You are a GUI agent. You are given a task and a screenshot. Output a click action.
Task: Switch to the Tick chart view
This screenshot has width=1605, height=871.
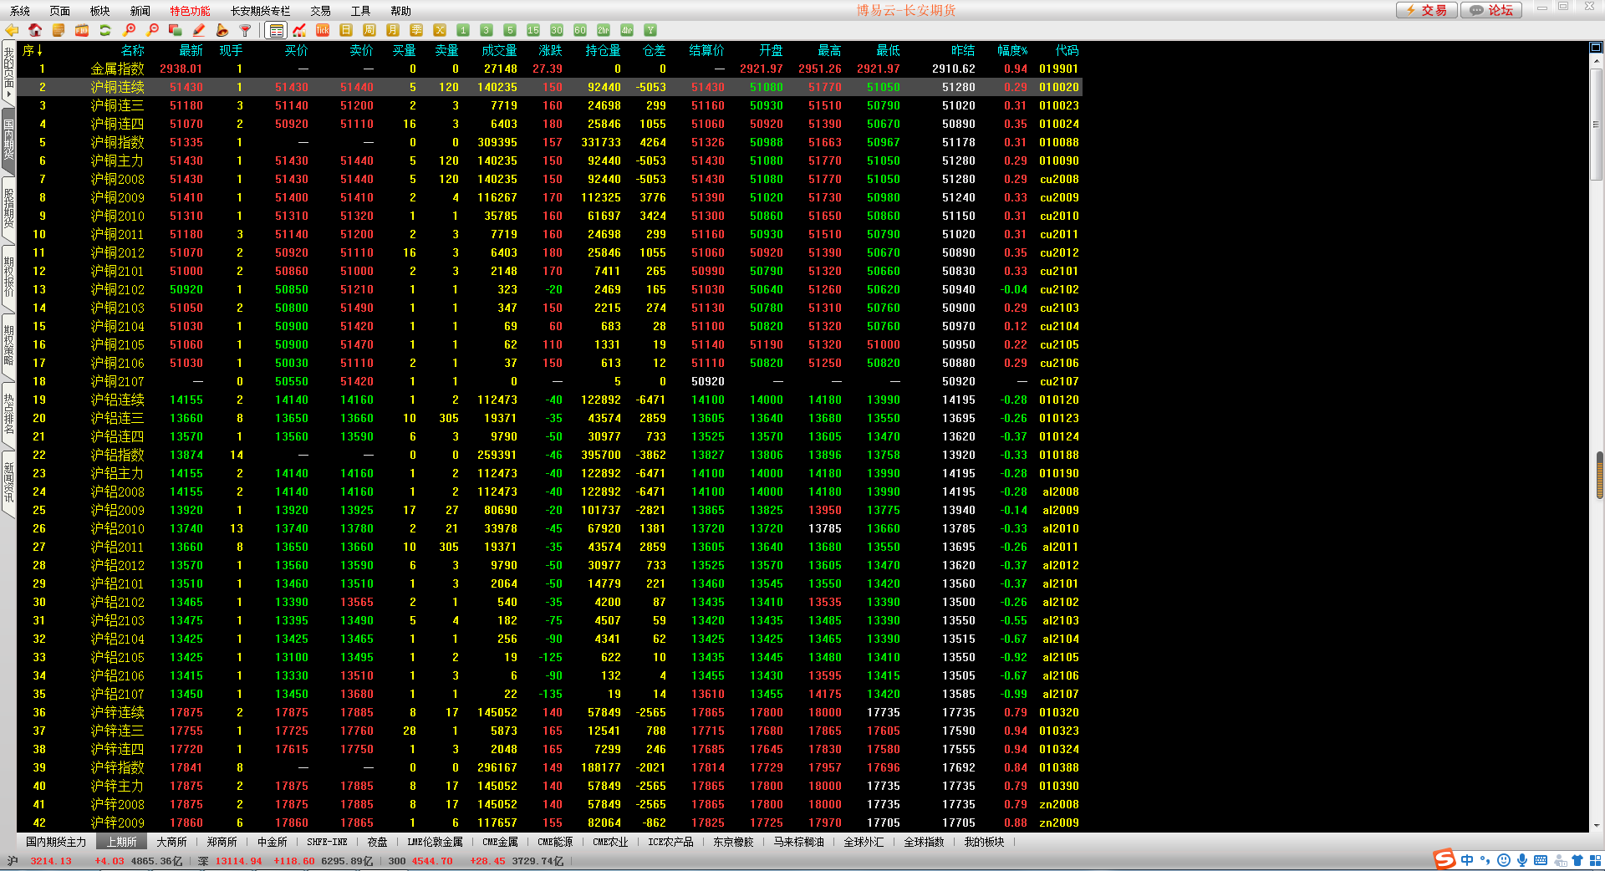pos(323,30)
